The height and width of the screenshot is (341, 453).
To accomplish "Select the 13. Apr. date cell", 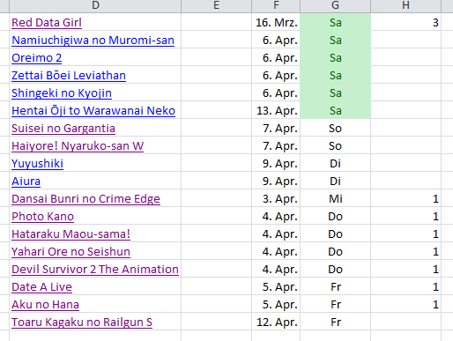I will point(276,111).
